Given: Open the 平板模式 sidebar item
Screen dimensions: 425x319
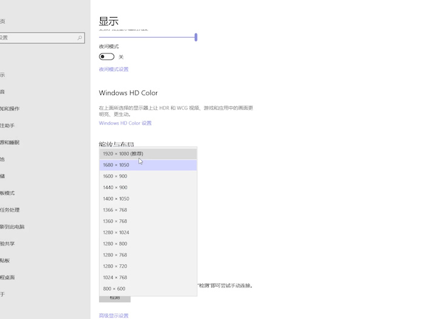Looking at the screenshot, I should [7, 193].
